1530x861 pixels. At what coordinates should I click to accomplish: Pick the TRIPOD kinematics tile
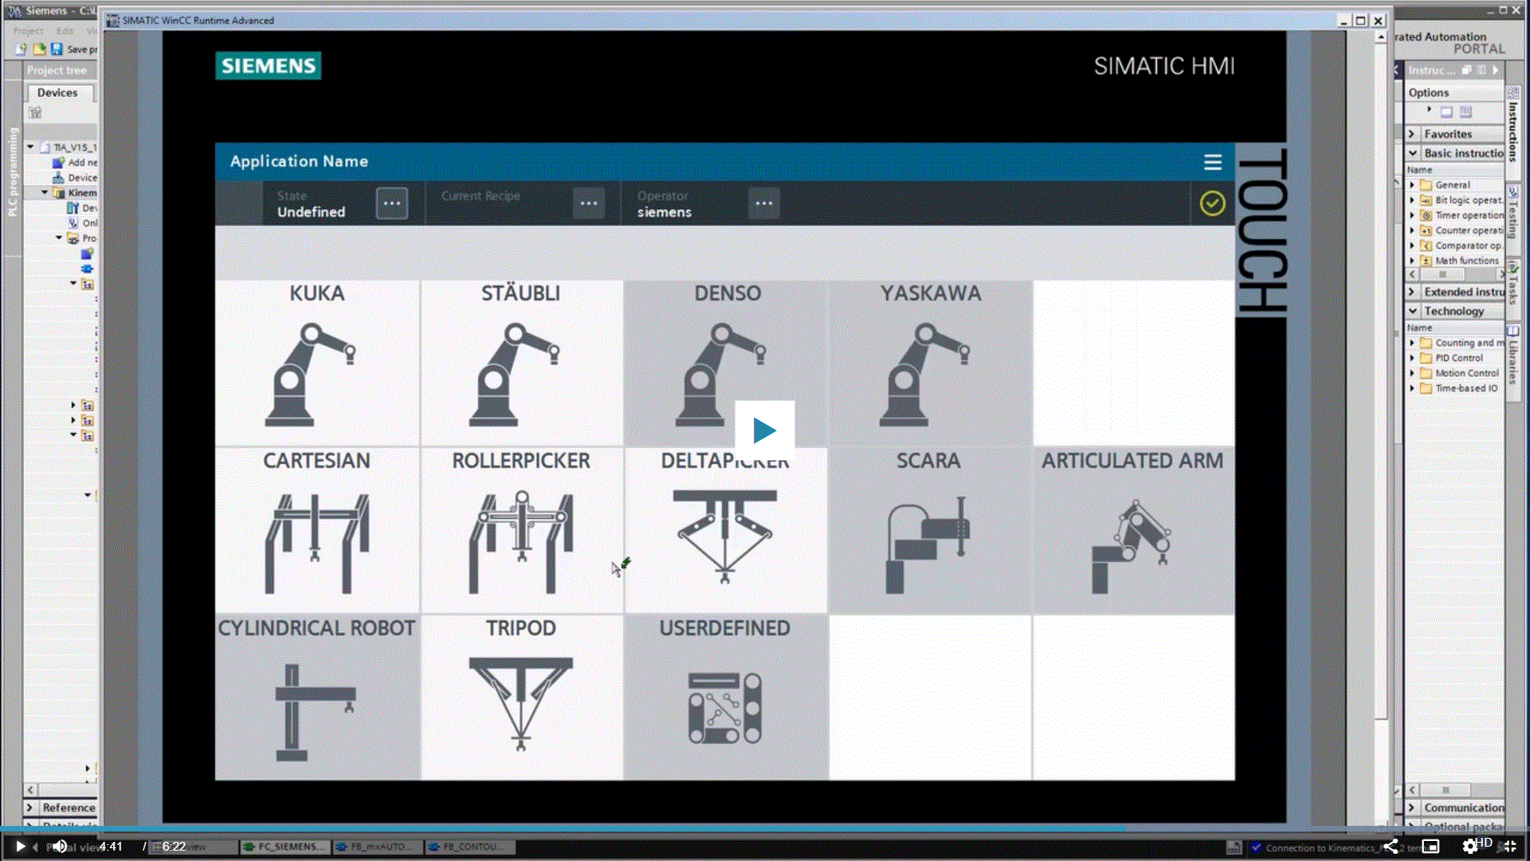pos(521,698)
